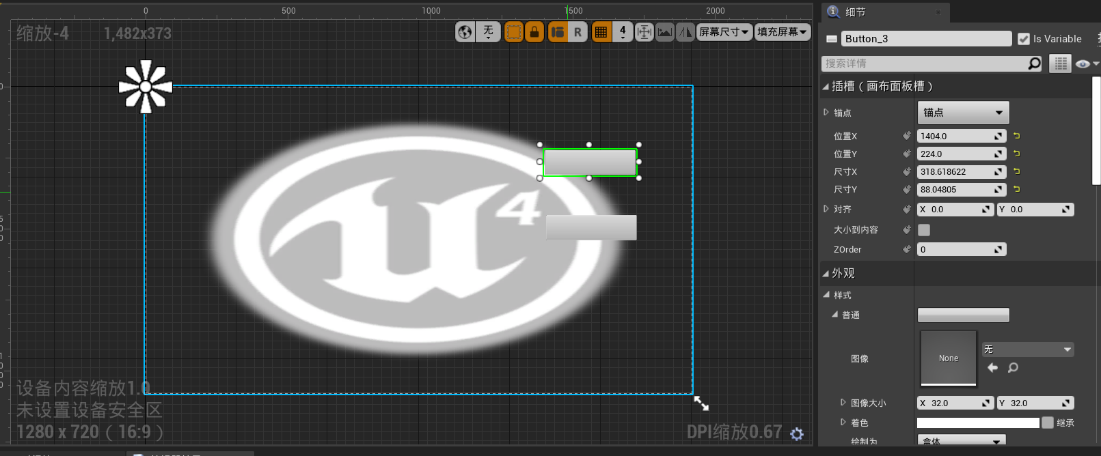
Task: Browse to asset magnifier under image dropdown
Action: pos(1013,368)
